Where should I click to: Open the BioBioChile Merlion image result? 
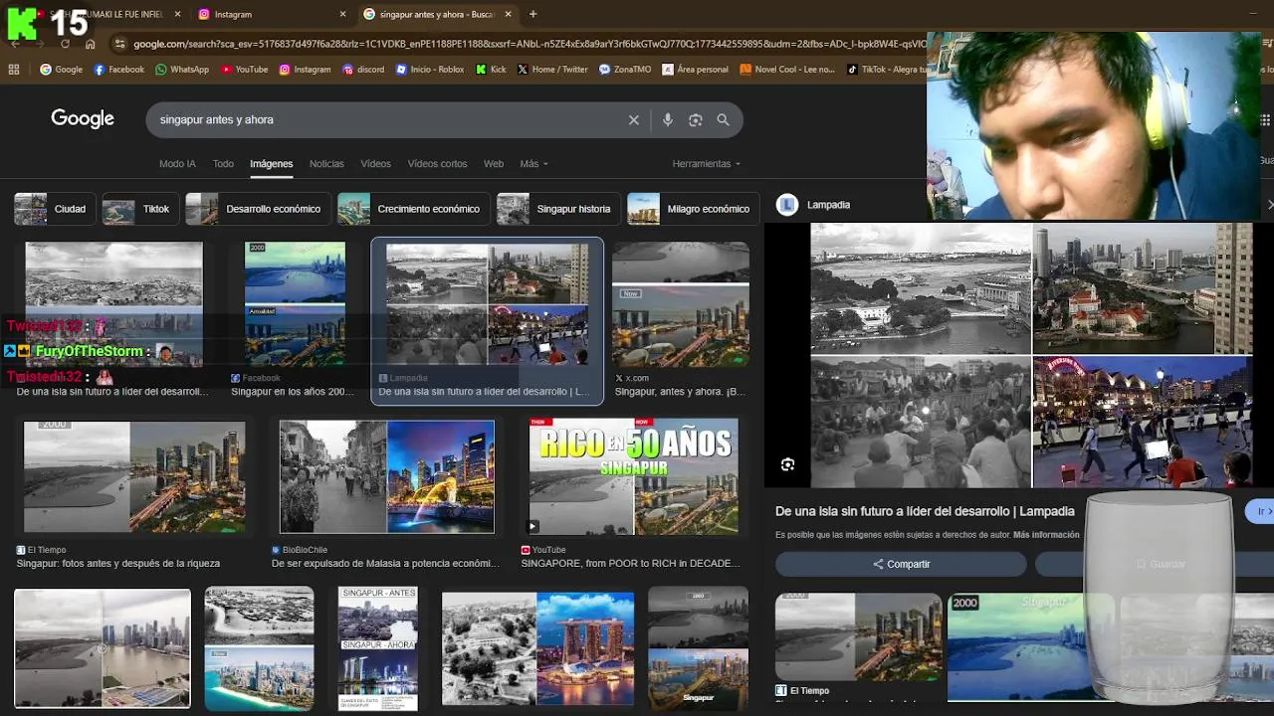(386, 476)
